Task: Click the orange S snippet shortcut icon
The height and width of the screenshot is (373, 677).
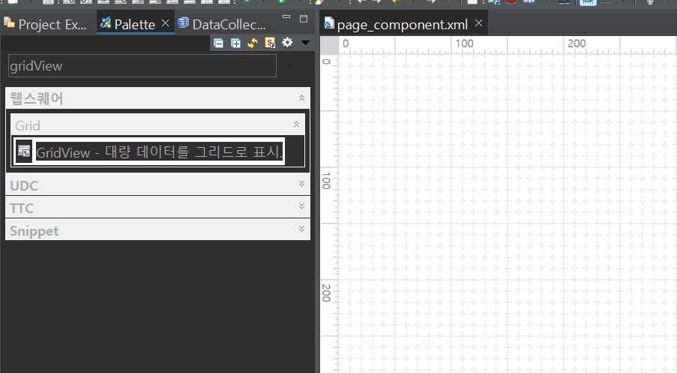Action: click(271, 43)
